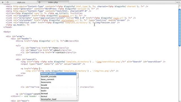Click the meta generator WordPress line
The image size is (181, 102).
coord(52,9)
